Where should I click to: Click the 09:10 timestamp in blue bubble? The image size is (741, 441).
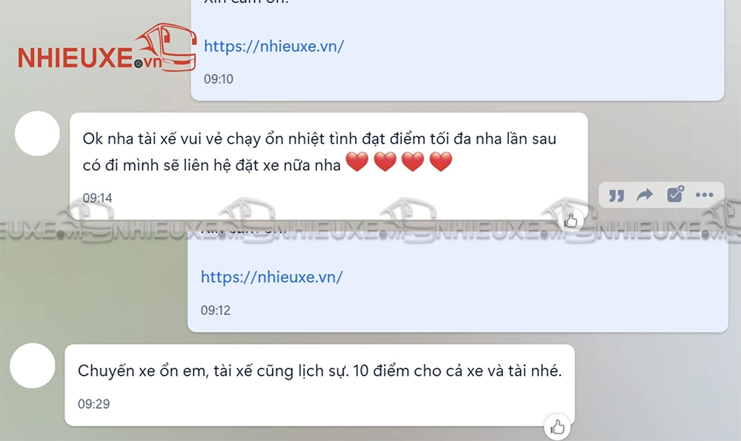click(219, 78)
